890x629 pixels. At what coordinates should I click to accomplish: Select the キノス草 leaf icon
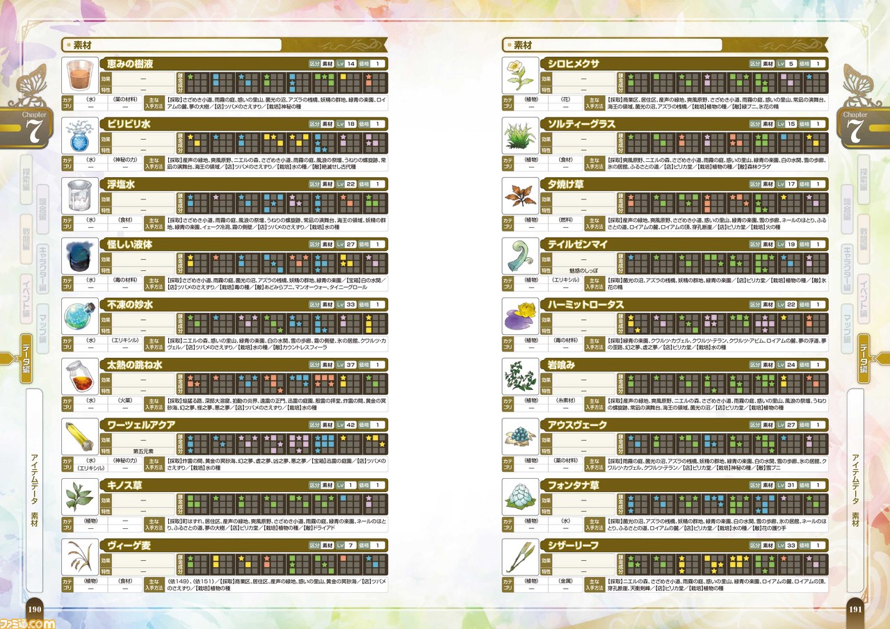80,497
